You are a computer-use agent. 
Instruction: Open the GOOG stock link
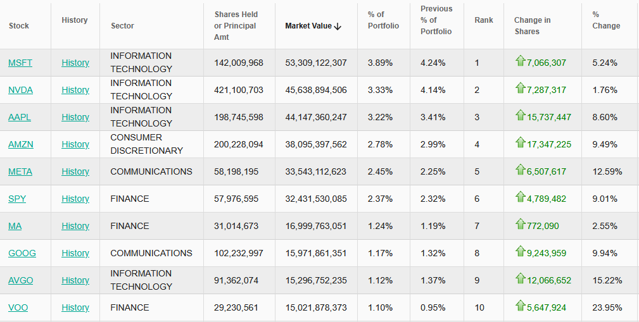point(22,253)
